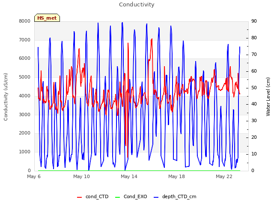Click the 40 right axis label

click(x=254, y=104)
